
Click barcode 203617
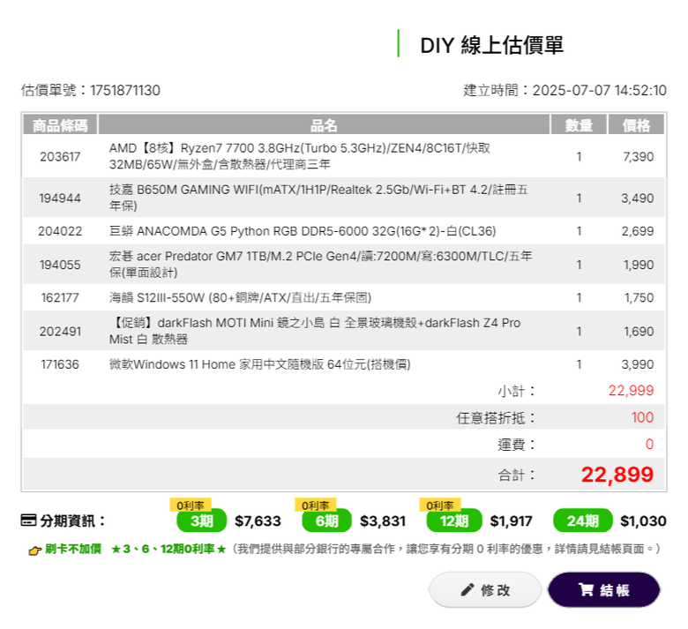[x=60, y=156]
